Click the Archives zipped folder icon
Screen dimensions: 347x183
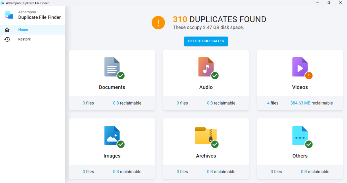point(206,136)
